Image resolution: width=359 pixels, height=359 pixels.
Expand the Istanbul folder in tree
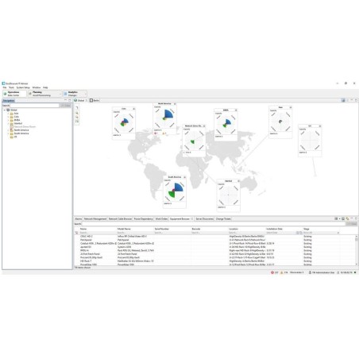(8, 123)
